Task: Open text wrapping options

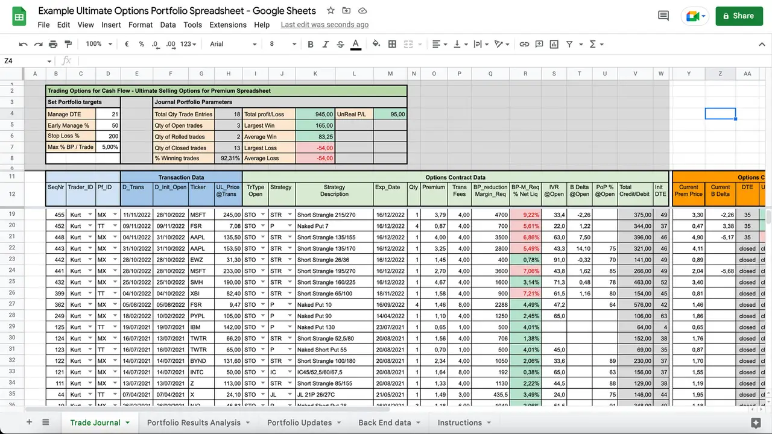Action: [480, 44]
